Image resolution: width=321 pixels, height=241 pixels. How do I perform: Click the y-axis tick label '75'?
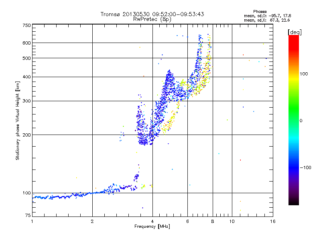(28, 215)
